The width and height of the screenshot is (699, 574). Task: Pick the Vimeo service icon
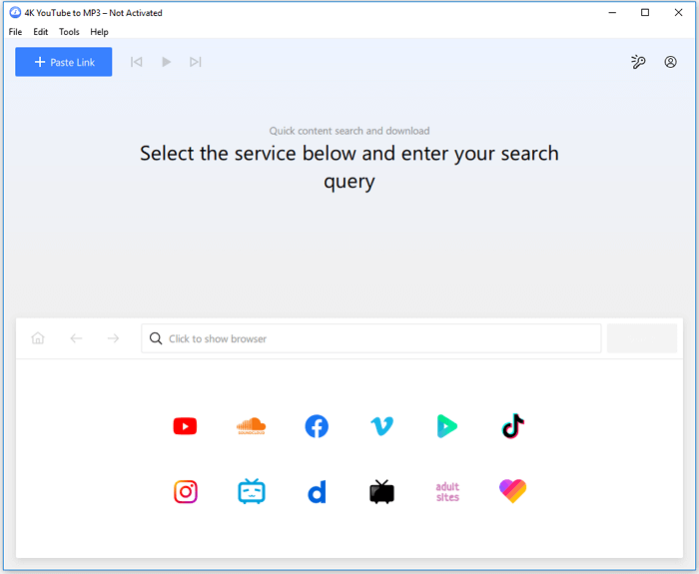pos(381,426)
